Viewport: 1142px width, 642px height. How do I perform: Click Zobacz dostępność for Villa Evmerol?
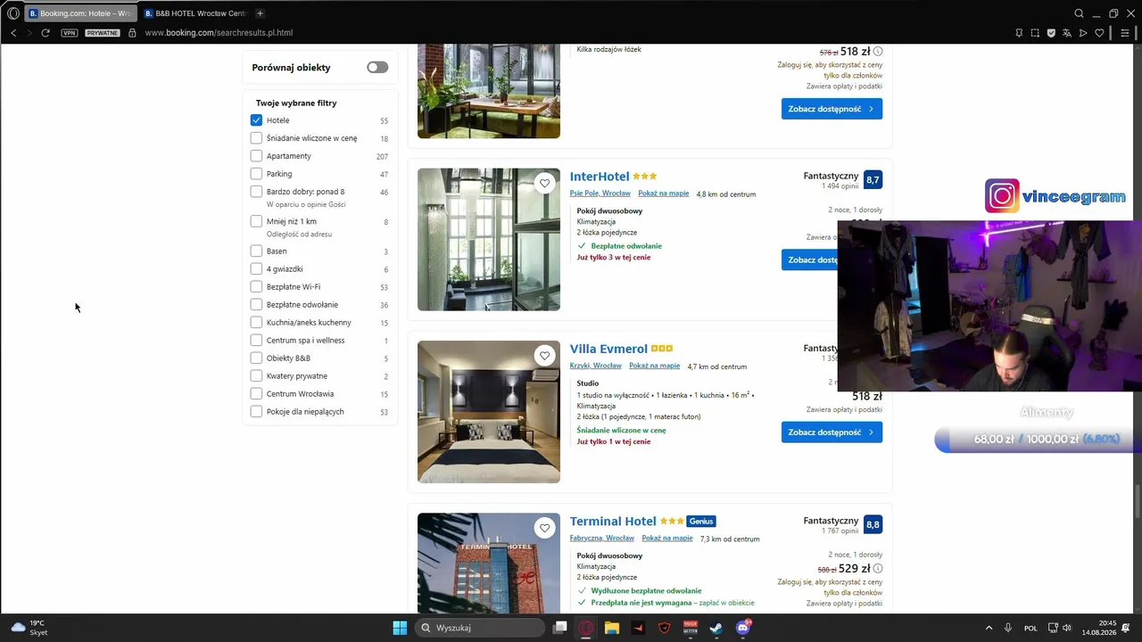click(832, 432)
